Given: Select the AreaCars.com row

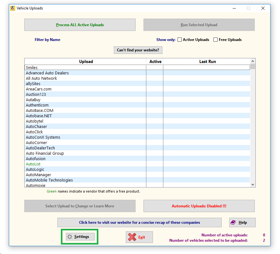Looking at the screenshot, I should (137, 89).
